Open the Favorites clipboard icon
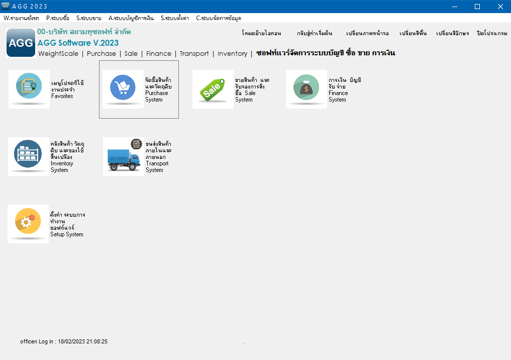This screenshot has width=511, height=360. click(29, 88)
